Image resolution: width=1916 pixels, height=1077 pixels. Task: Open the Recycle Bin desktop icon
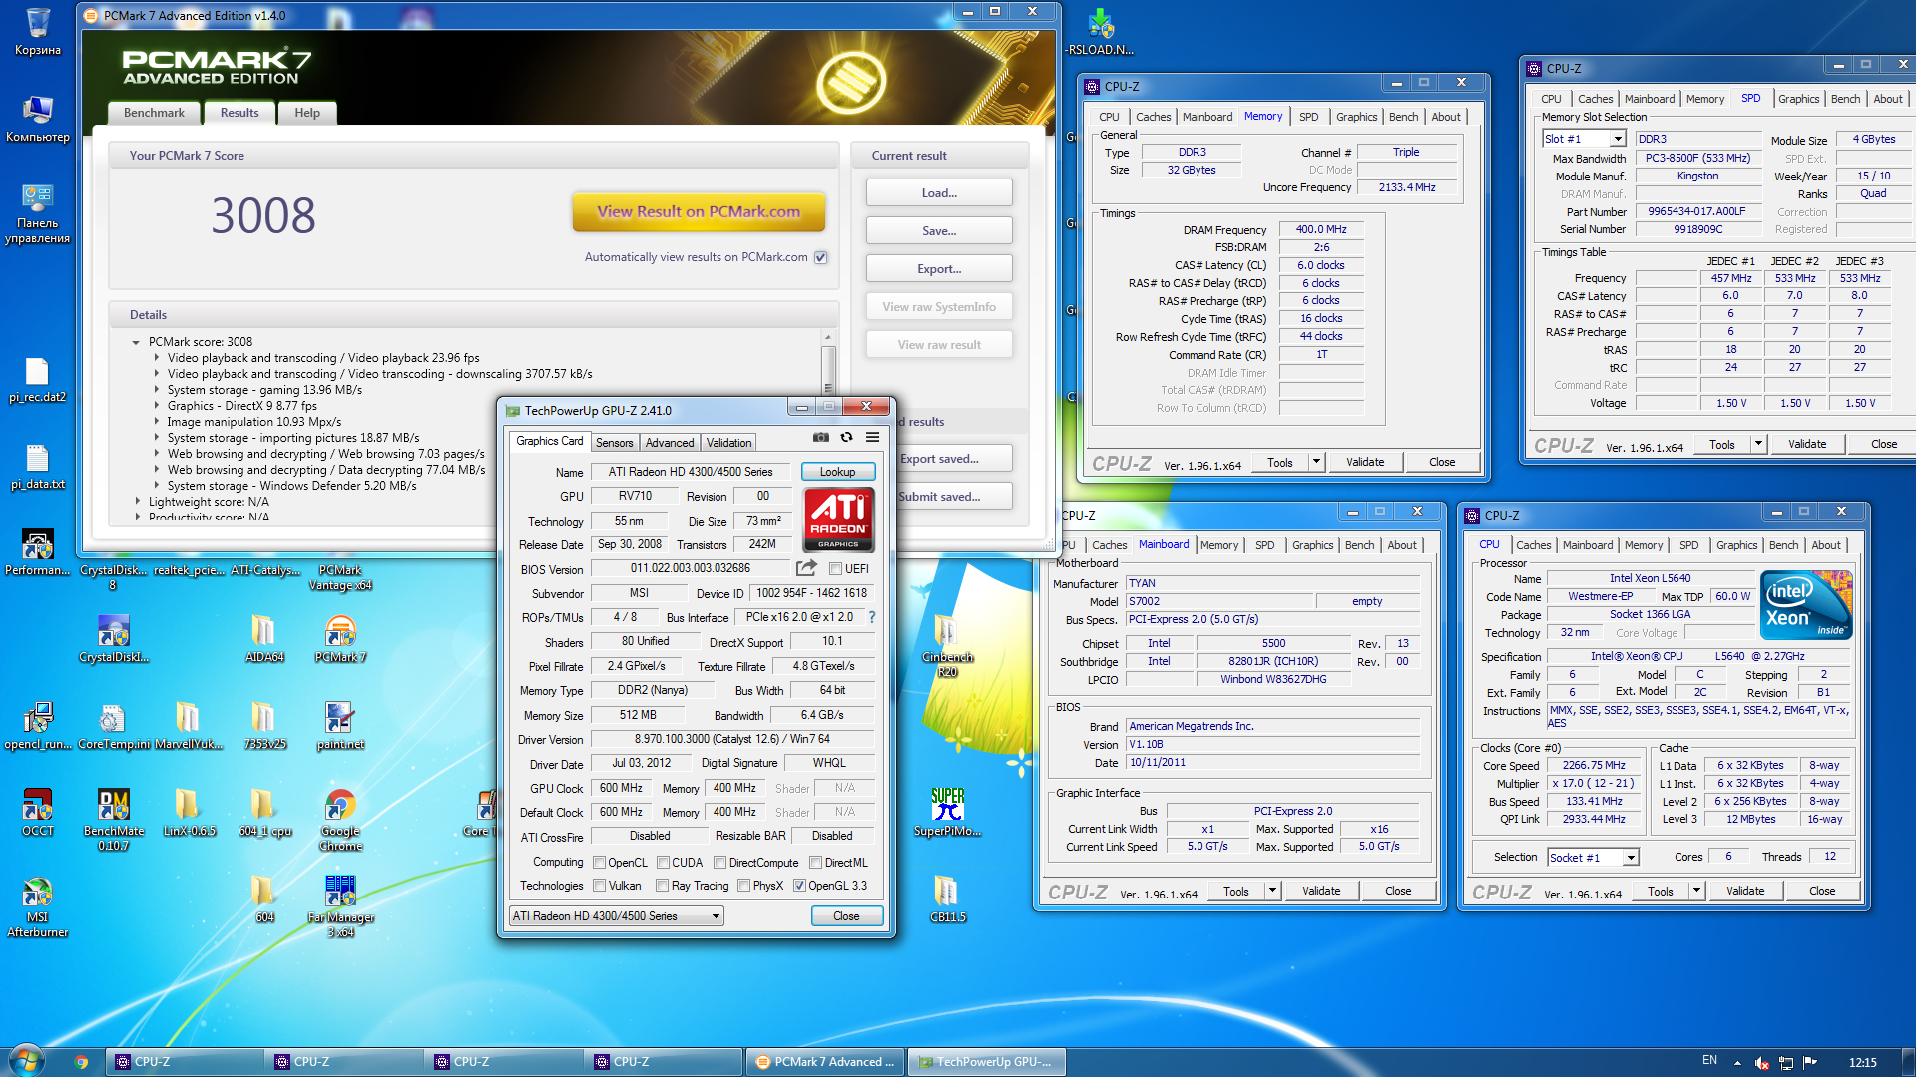point(38,32)
